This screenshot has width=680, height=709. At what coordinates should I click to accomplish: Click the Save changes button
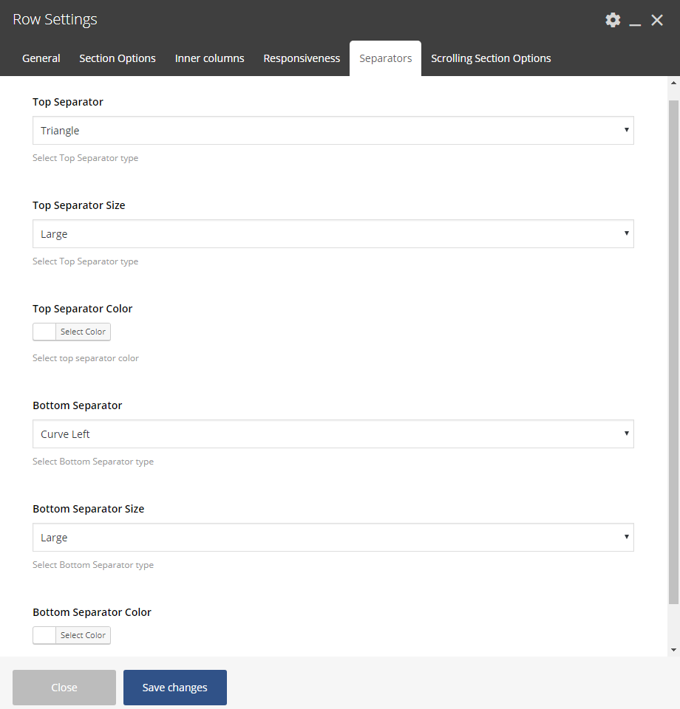coord(175,688)
